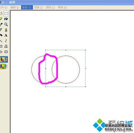134x133 pixels.
Task: Click inside the right circle within selection
Action: click(68, 69)
